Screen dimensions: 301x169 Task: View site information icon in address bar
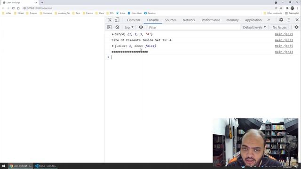coord(24,8)
